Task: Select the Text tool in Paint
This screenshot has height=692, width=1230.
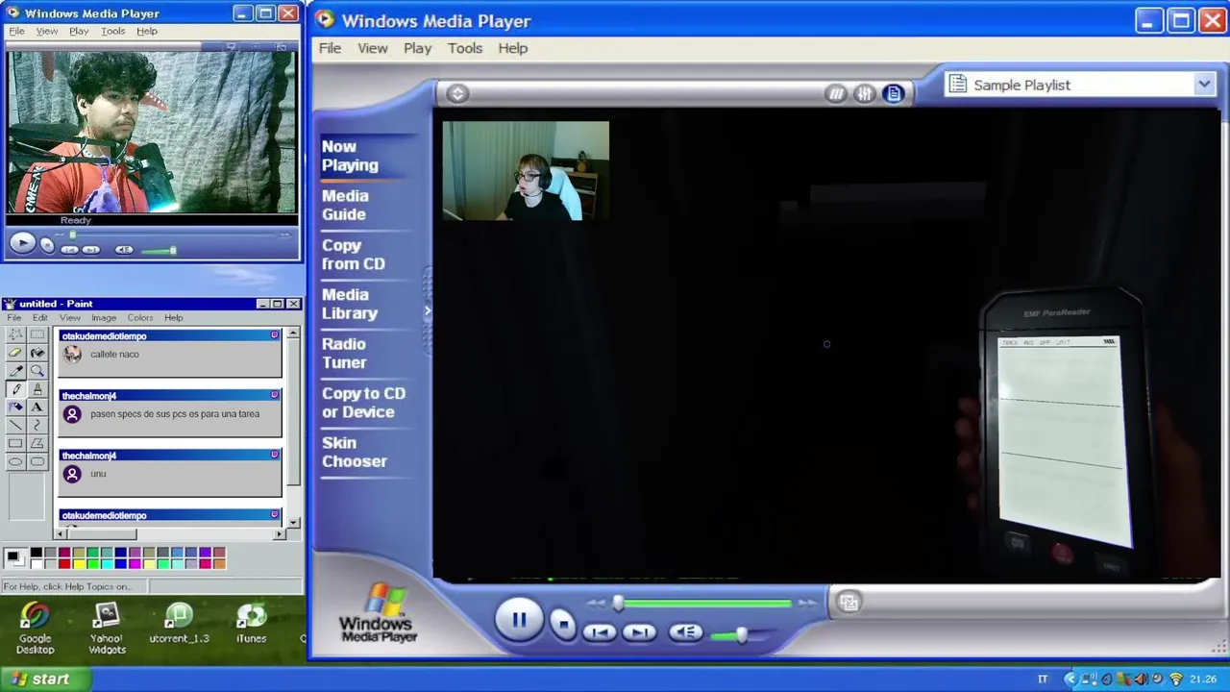Action: (x=37, y=407)
